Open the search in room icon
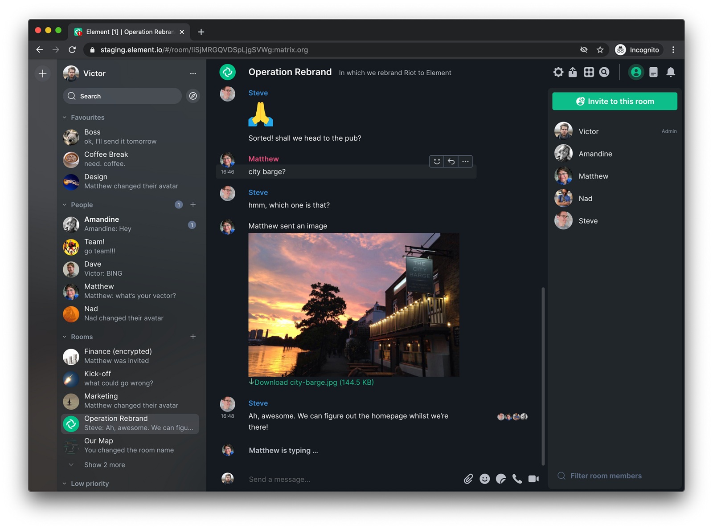This screenshot has width=713, height=529. click(604, 72)
